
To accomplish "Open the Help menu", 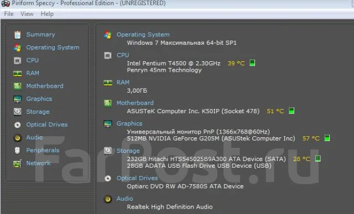I will (47, 14).
